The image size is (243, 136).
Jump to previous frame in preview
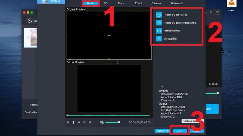[68, 122]
